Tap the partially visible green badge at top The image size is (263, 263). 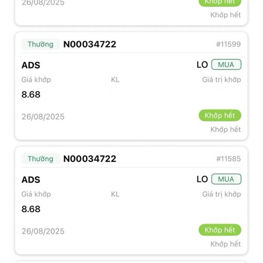click(220, 3)
